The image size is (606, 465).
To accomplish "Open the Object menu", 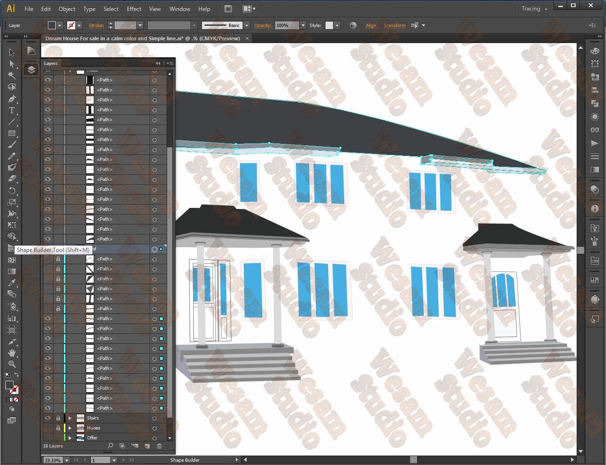I will pyautogui.click(x=67, y=9).
